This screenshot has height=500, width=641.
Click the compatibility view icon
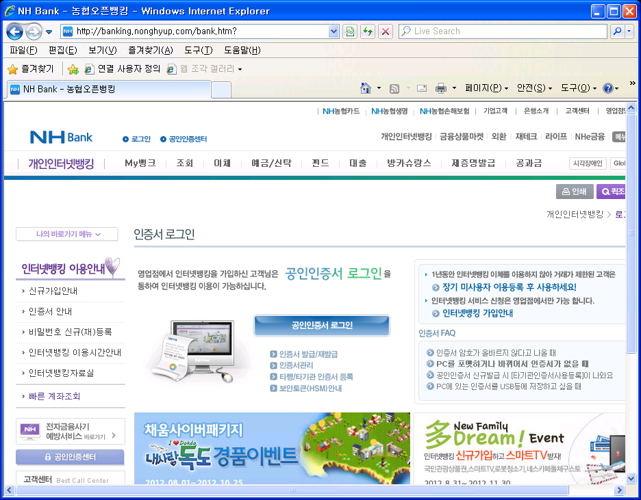[x=351, y=31]
